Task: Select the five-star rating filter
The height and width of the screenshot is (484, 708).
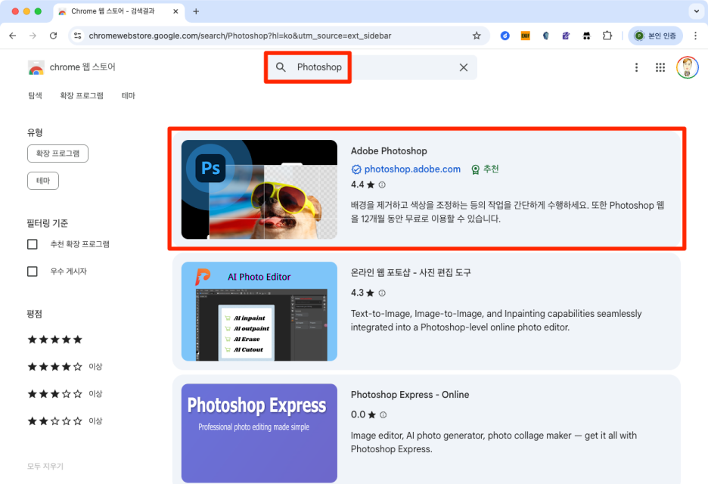Action: 55,340
